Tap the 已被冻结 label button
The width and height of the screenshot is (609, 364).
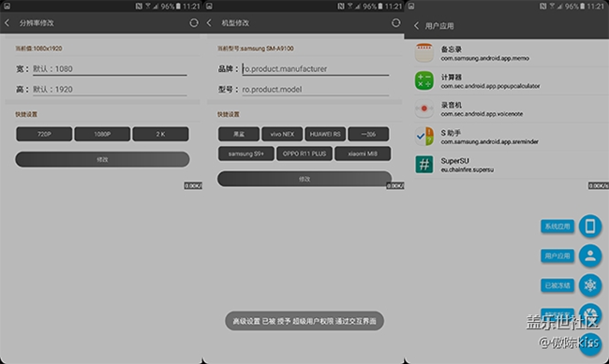point(557,285)
